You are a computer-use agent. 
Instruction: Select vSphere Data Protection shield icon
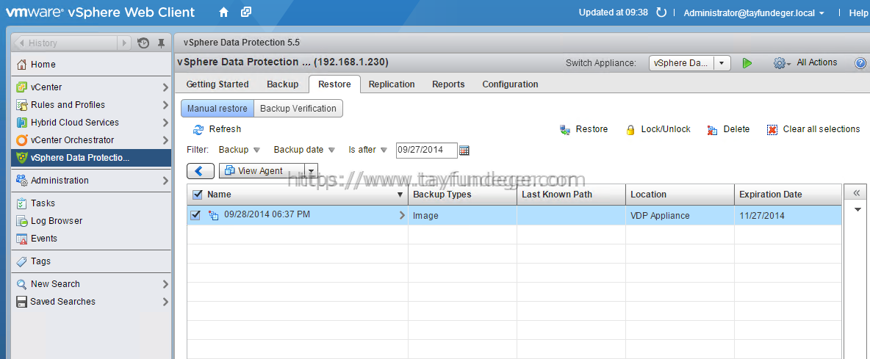pyautogui.click(x=21, y=158)
